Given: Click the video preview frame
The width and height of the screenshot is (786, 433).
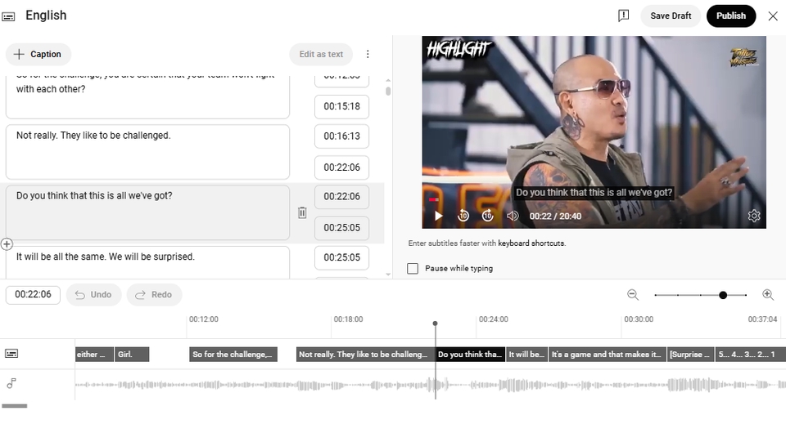Looking at the screenshot, I should click(x=594, y=132).
